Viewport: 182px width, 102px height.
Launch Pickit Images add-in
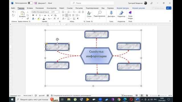[130, 15]
